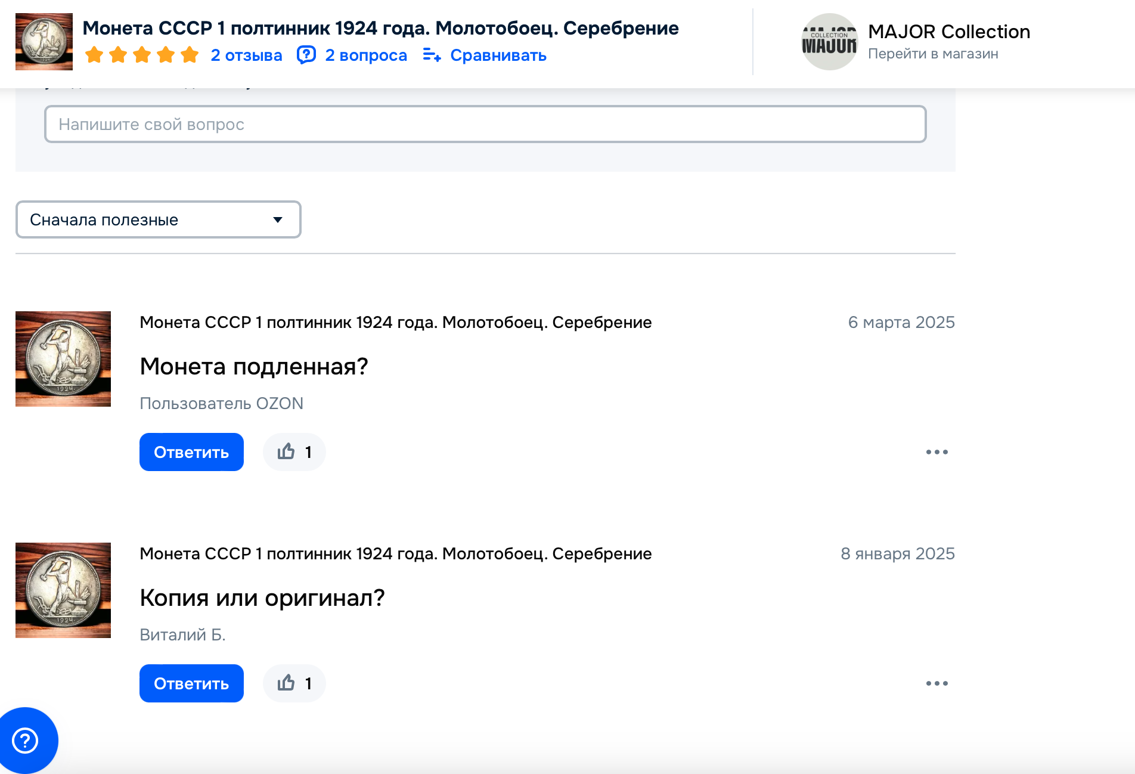The image size is (1135, 774).
Task: Like the 'Монета подленная?' question thumbs-up
Action: (x=294, y=452)
